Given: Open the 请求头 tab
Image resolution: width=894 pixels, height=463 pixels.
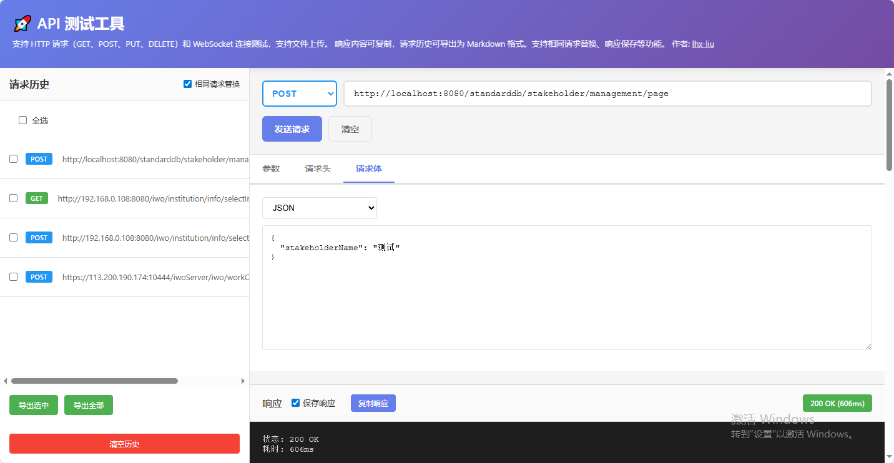Looking at the screenshot, I should tap(317, 168).
